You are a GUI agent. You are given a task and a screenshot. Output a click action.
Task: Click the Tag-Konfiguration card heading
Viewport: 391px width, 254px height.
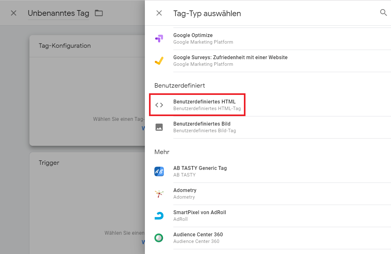[x=65, y=46]
